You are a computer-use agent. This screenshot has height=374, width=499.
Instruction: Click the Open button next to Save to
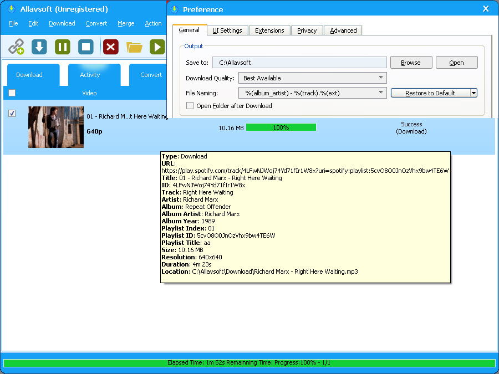click(456, 63)
